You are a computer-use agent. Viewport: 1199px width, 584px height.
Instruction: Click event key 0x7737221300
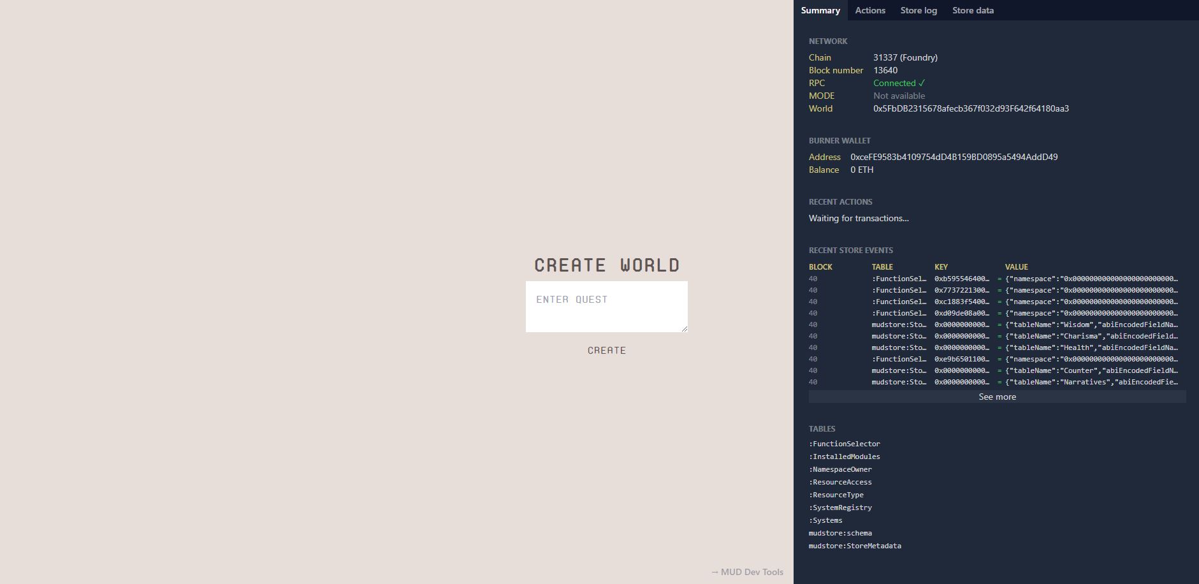point(962,290)
